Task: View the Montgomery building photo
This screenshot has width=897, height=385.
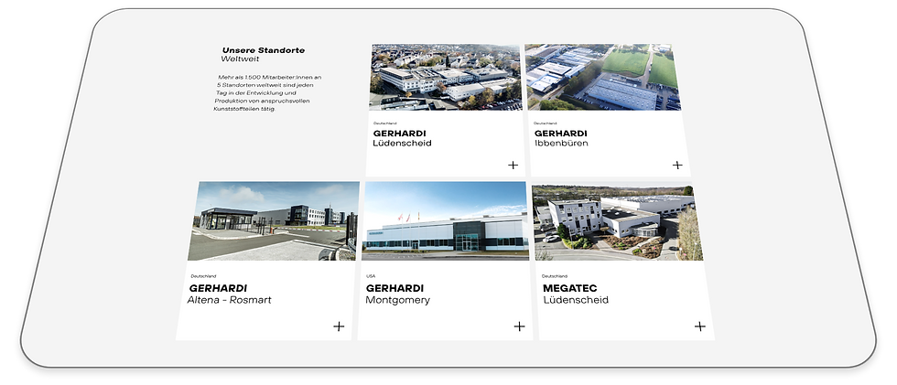Action: tap(446, 221)
